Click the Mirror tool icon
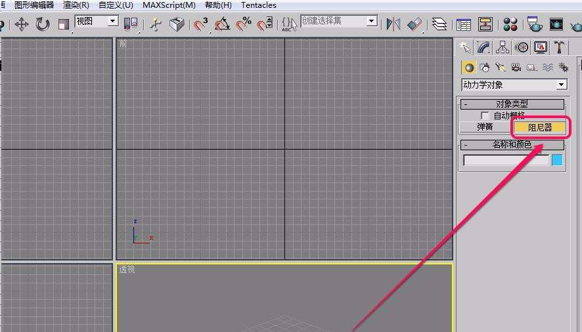 tap(393, 24)
